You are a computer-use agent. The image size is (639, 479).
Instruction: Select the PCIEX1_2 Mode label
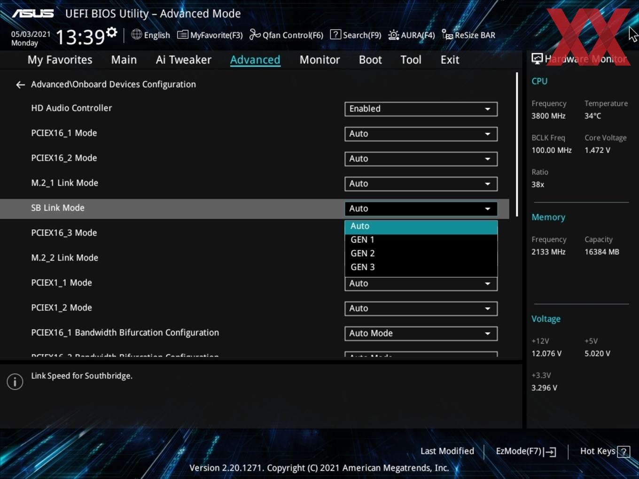coord(62,308)
